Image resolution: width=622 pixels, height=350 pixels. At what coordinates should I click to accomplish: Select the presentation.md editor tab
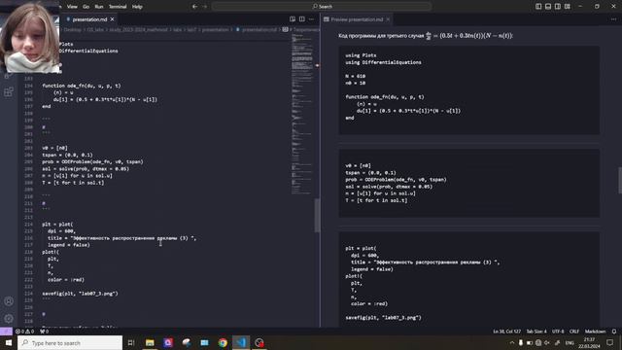tap(89, 19)
